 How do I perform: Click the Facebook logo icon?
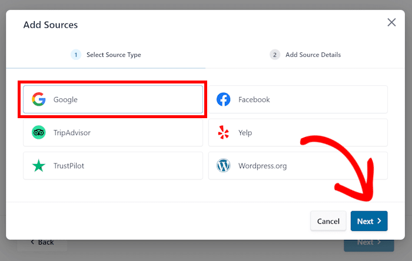coord(223,99)
